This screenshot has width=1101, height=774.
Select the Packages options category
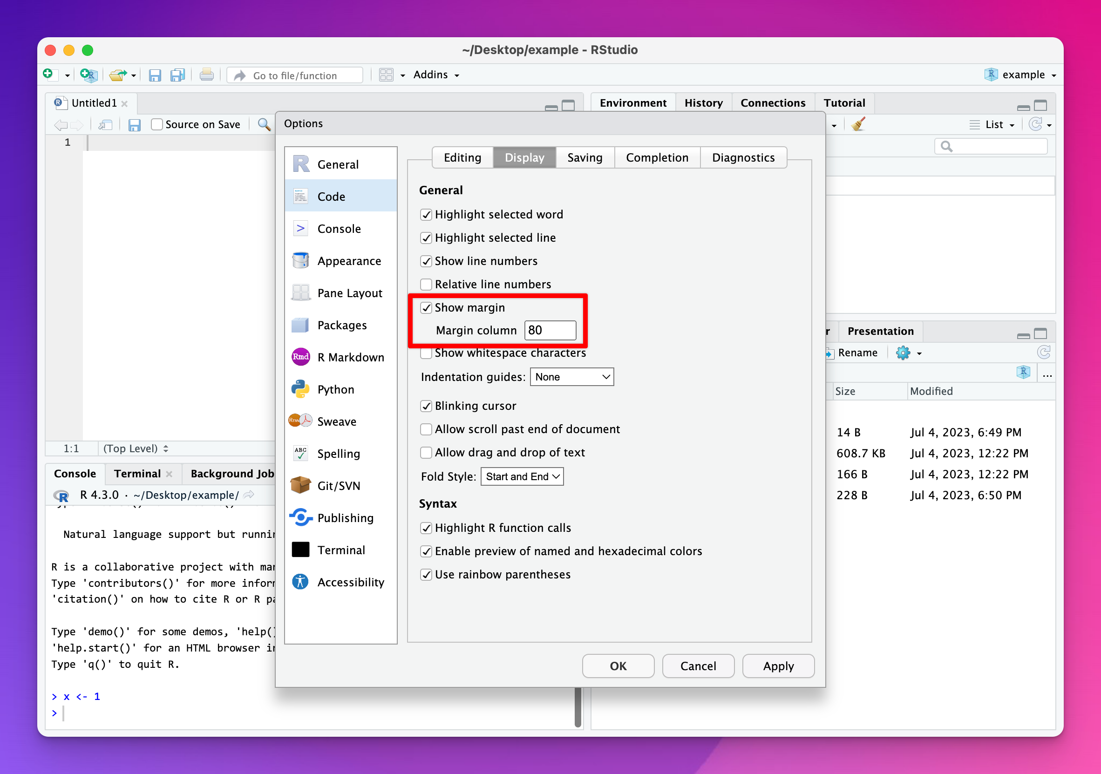coord(340,325)
